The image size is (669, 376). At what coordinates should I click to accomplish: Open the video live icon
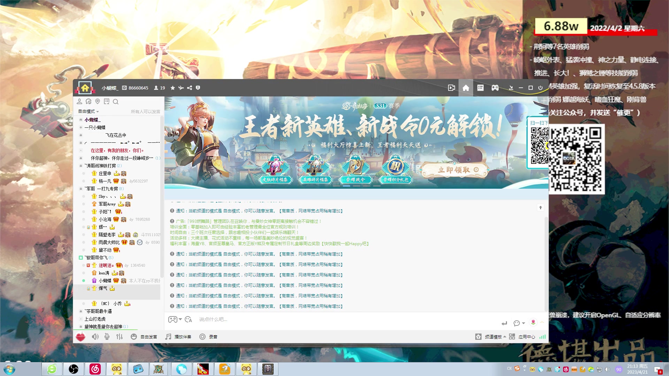tap(452, 88)
